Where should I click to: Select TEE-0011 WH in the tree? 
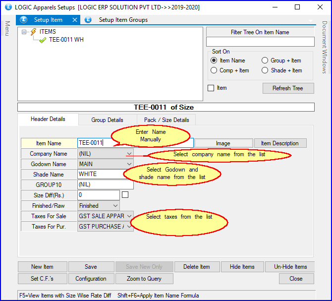tap(66, 40)
